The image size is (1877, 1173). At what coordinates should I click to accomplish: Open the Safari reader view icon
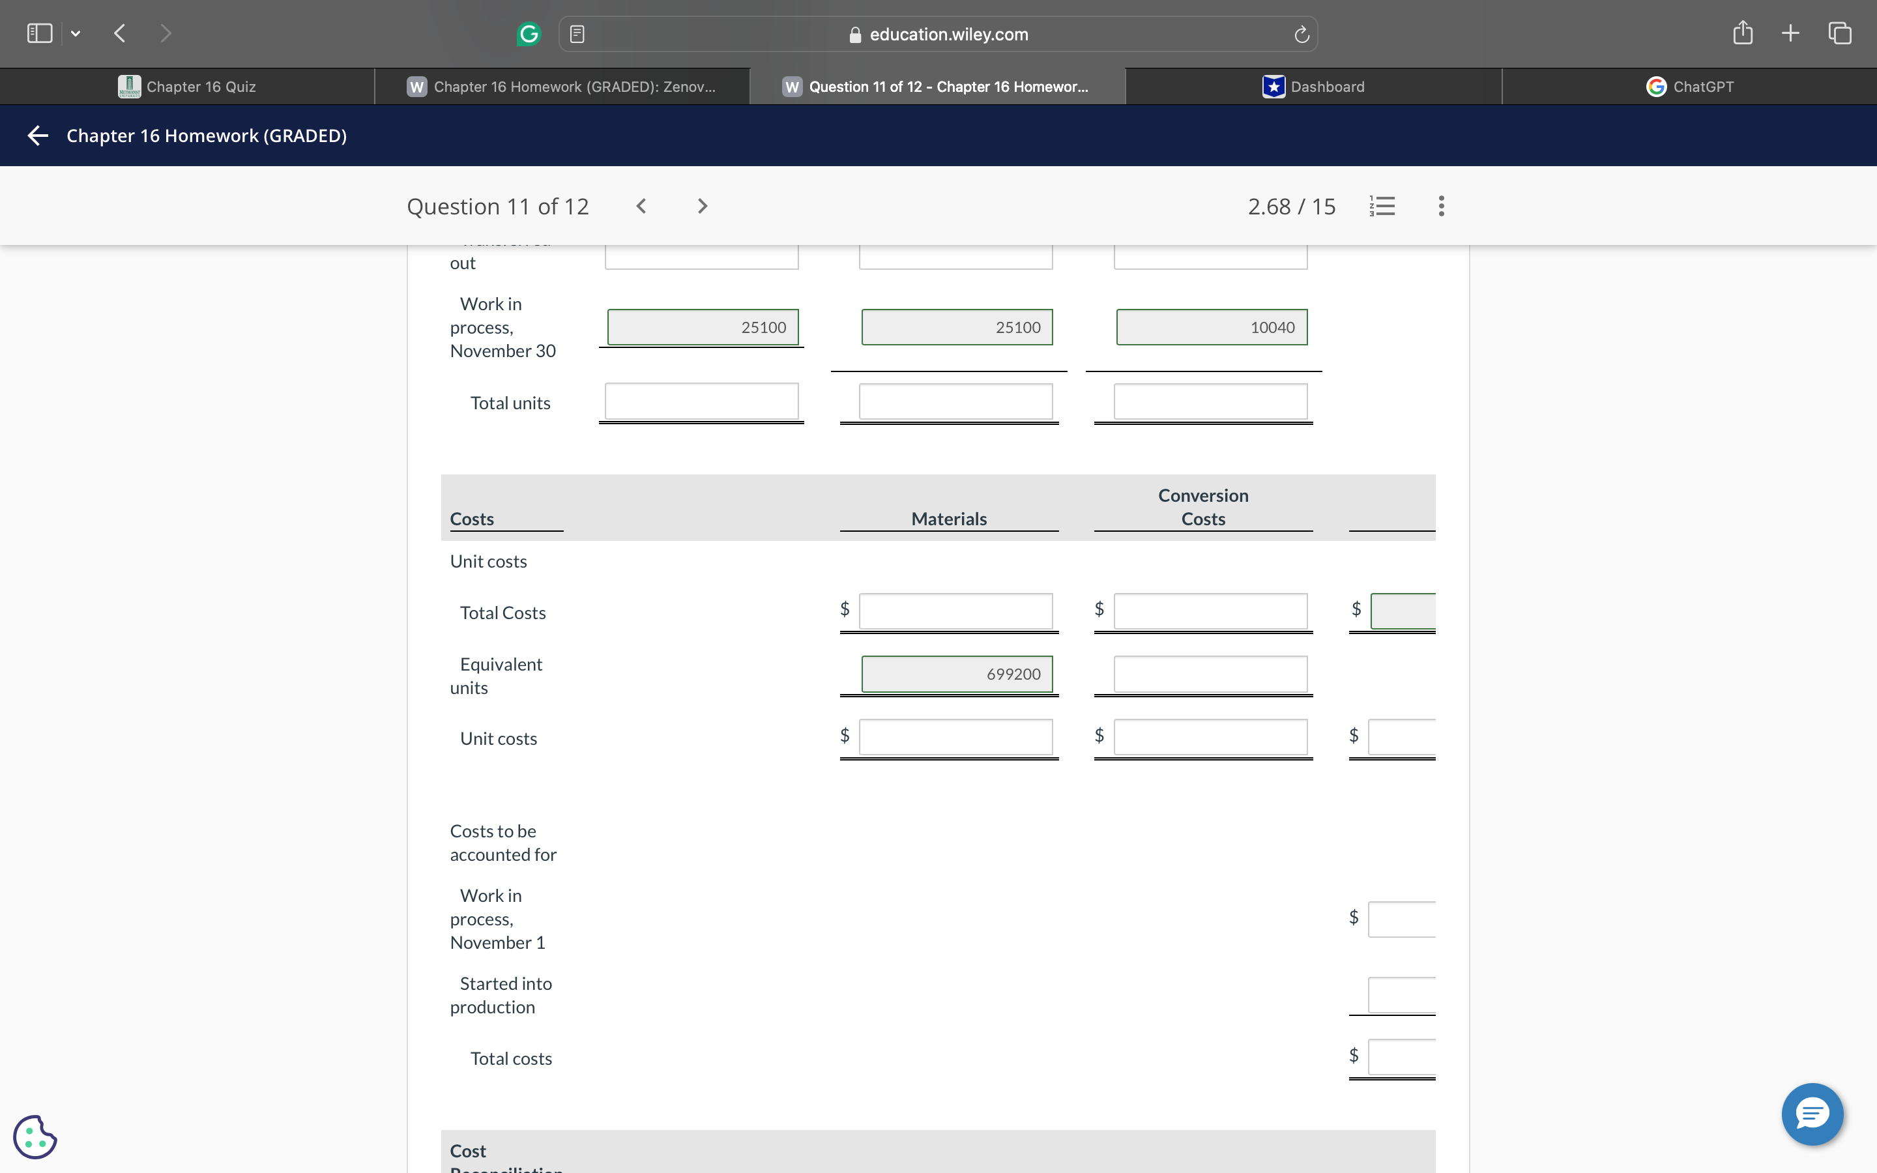(x=577, y=34)
